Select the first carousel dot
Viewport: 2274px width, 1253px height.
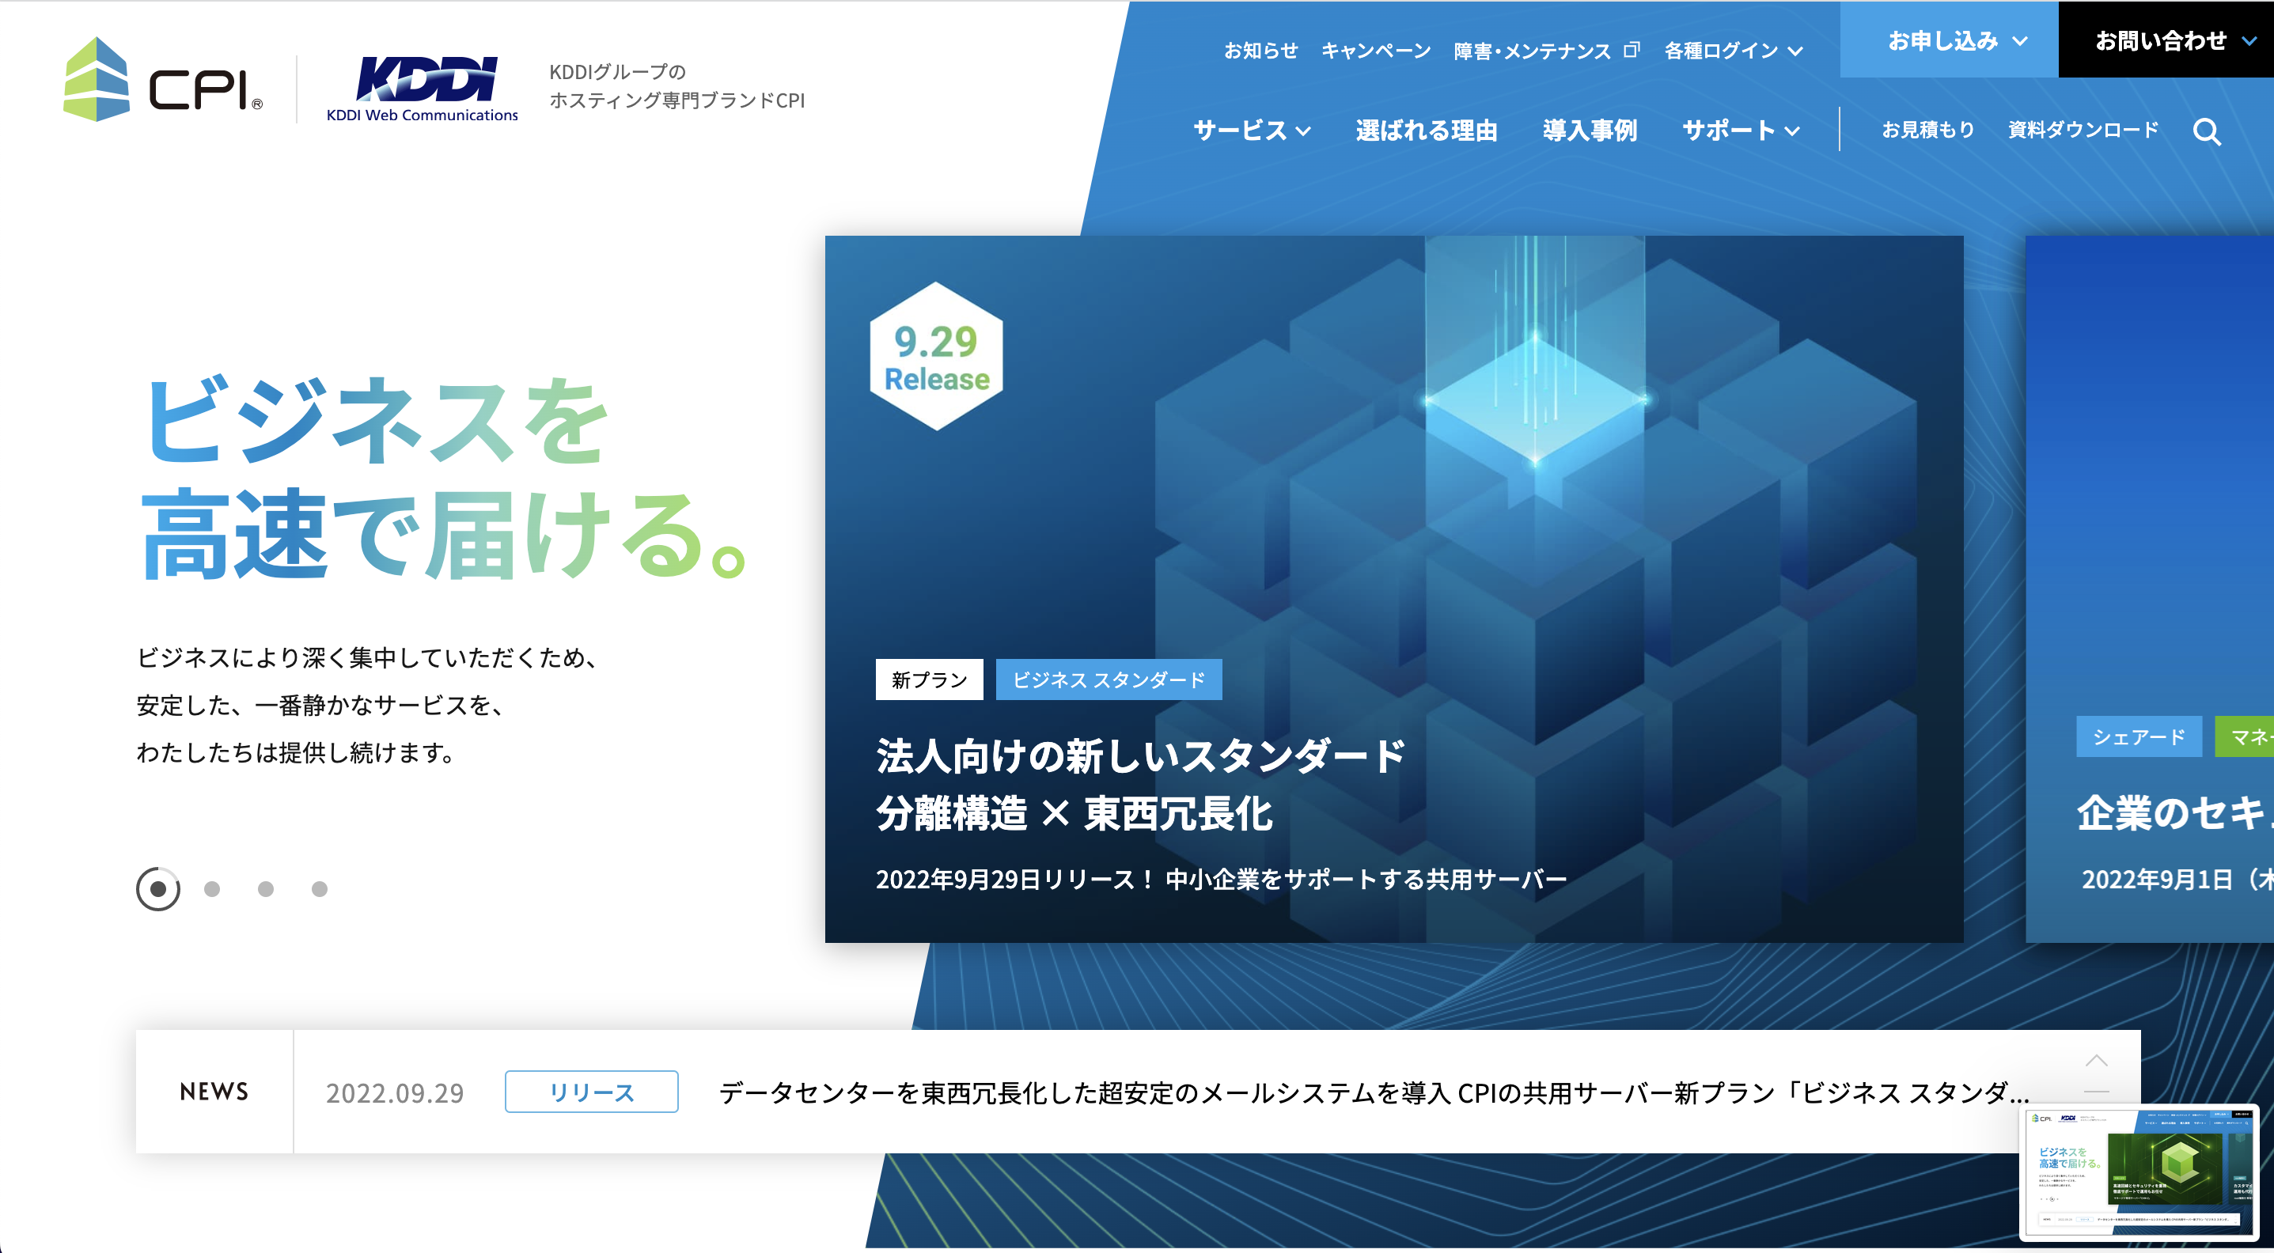pos(157,889)
